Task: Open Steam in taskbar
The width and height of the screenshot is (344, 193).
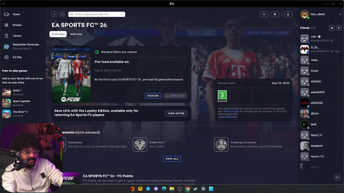Action: click(195, 189)
